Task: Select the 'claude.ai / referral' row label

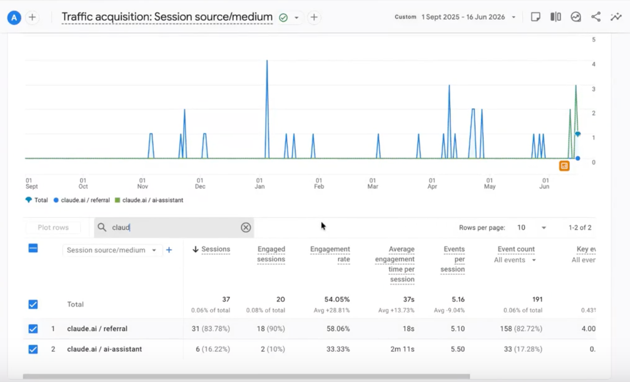Action: (x=97, y=329)
